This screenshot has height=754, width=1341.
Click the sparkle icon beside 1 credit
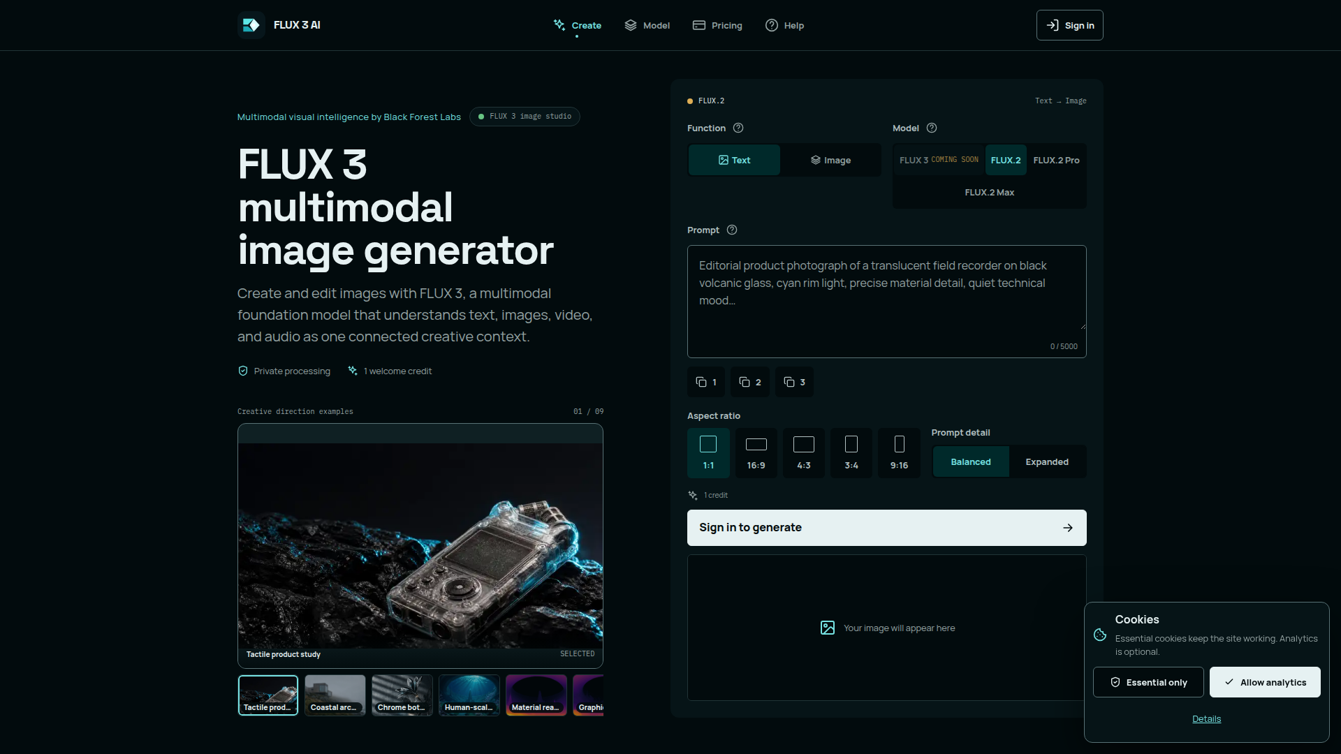693,495
